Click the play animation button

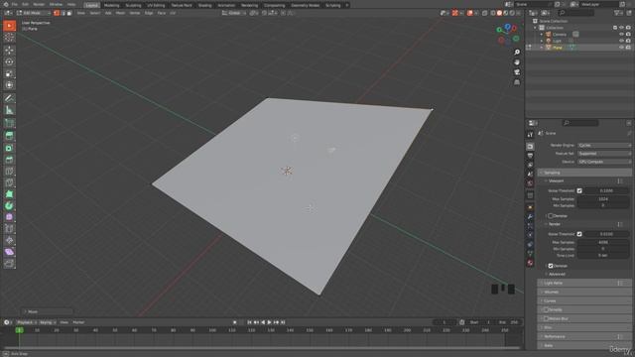pyautogui.click(x=269, y=322)
